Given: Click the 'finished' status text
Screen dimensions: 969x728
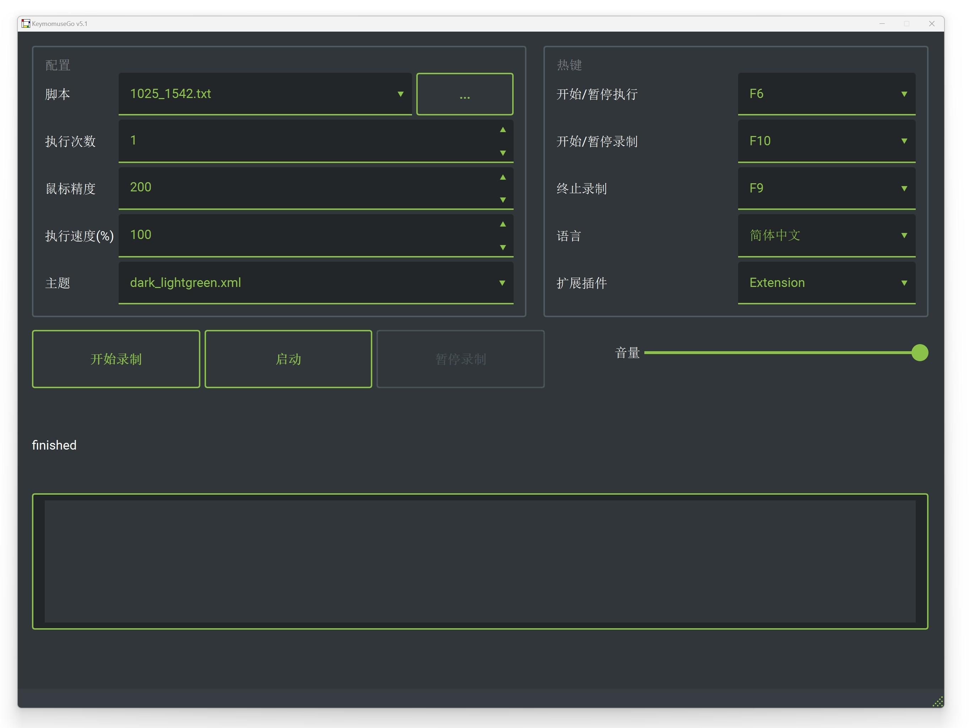Looking at the screenshot, I should [x=54, y=445].
